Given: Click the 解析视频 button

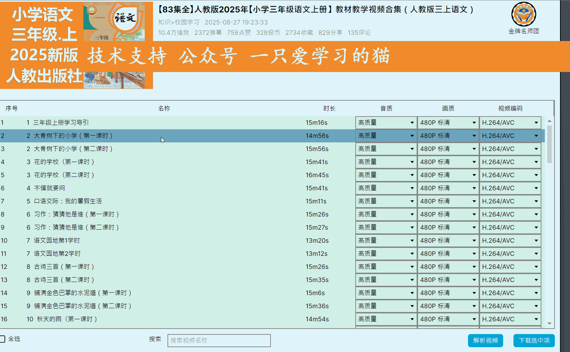Looking at the screenshot, I should pos(485,341).
